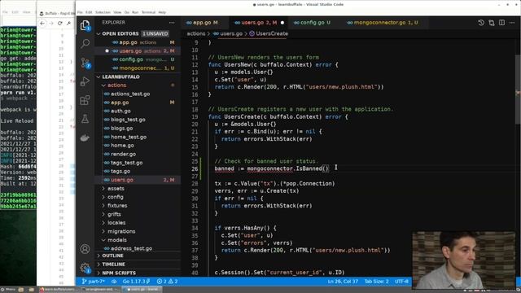This screenshot has height=293, width=521.
Task: Expand the assets folder
Action: coord(116,188)
